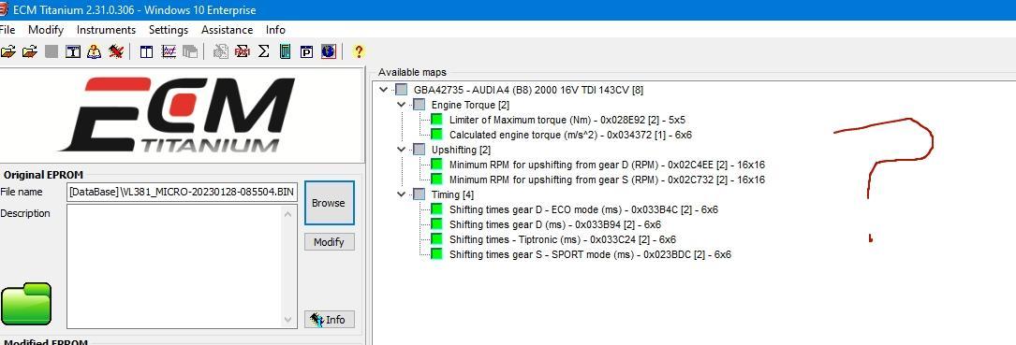Click the red FAM checksum toolbar icon
This screenshot has width=1016, height=345.
tap(243, 51)
